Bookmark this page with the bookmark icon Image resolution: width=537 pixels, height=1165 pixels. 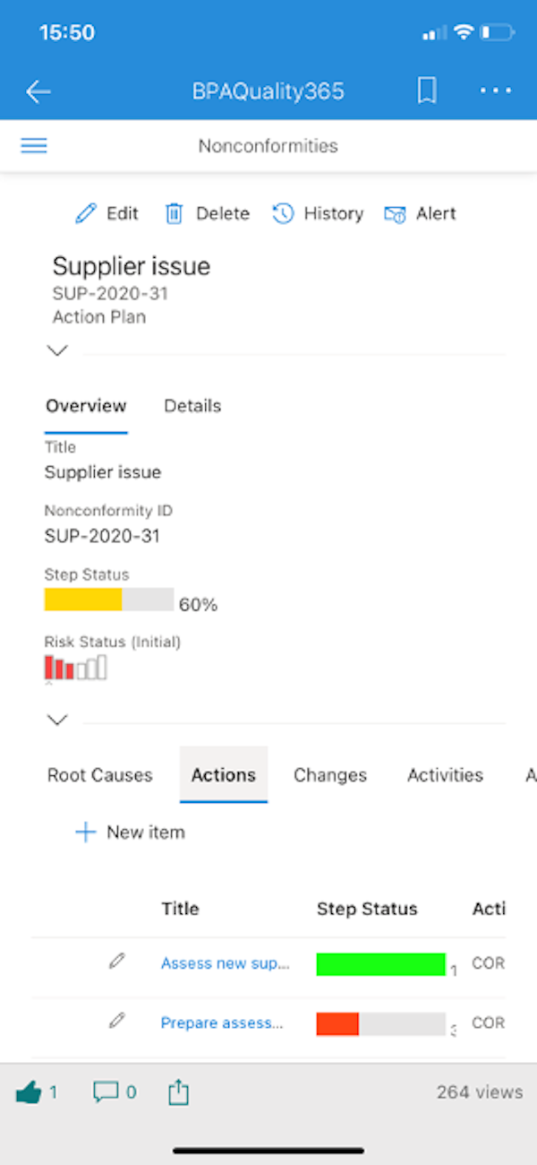(427, 91)
